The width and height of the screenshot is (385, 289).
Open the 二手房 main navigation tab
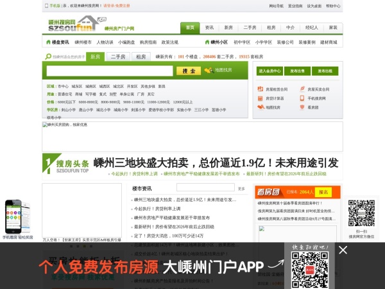250,28
